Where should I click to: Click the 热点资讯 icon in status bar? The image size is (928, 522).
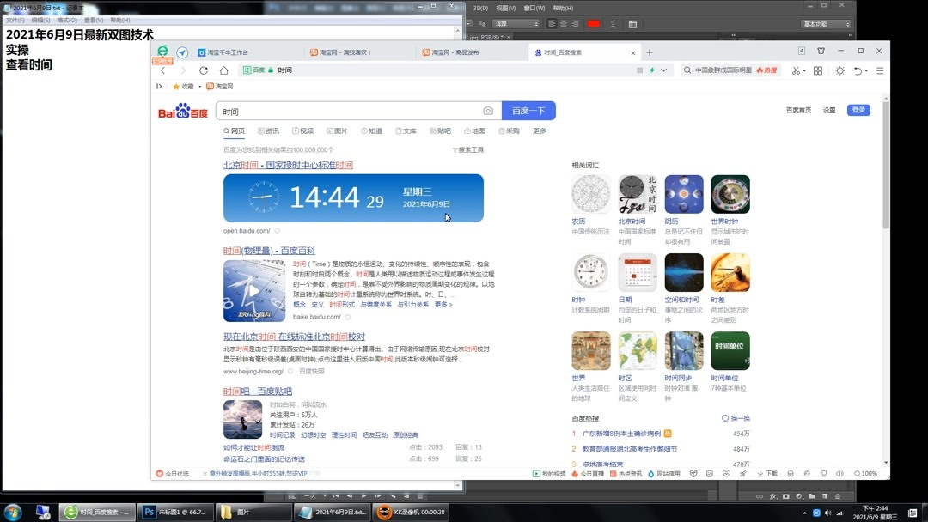[x=613, y=473]
